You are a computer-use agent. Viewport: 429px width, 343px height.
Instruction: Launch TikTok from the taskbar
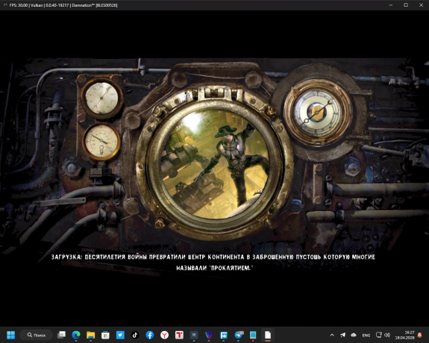coord(135,335)
